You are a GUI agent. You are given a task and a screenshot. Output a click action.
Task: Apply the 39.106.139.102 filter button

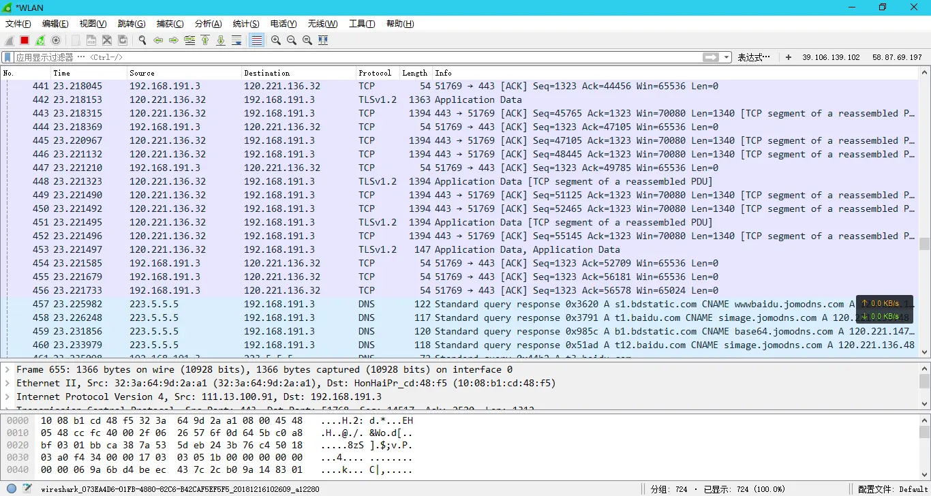[x=831, y=57]
